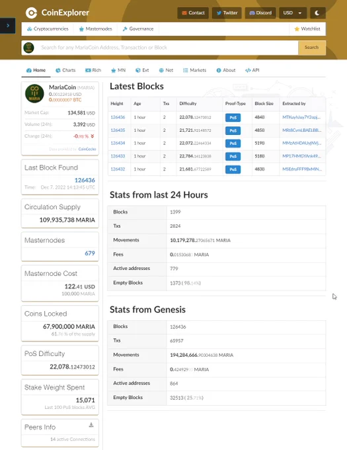Screen dimensions: 347x450
Task: Switch to the Charts tab
Action: [65, 70]
